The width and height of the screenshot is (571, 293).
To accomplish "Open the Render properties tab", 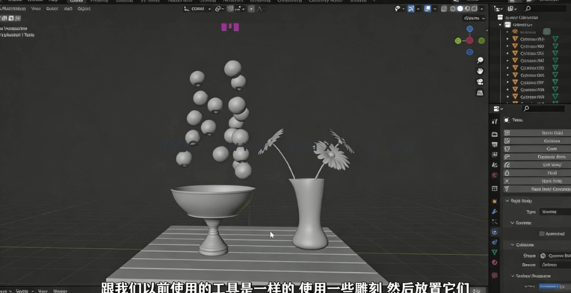I will pos(494,135).
